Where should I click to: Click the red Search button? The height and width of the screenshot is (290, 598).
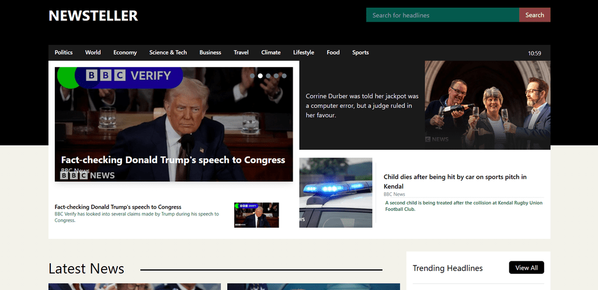[x=534, y=15]
